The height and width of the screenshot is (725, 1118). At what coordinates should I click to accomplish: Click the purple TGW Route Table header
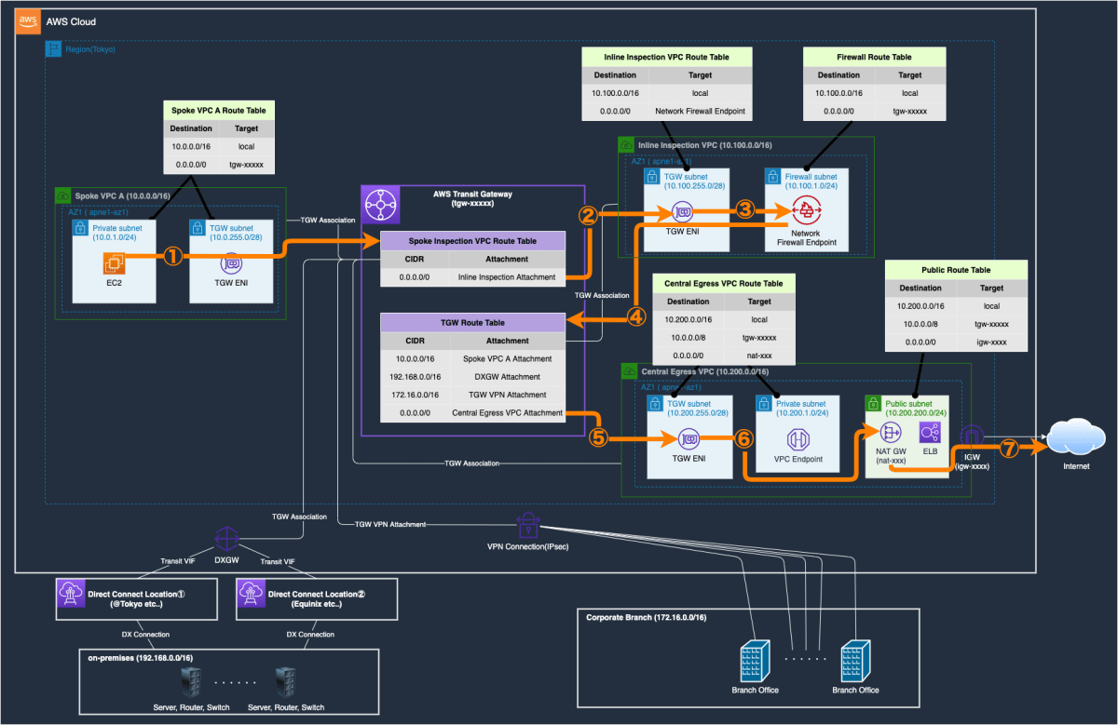coord(472,323)
